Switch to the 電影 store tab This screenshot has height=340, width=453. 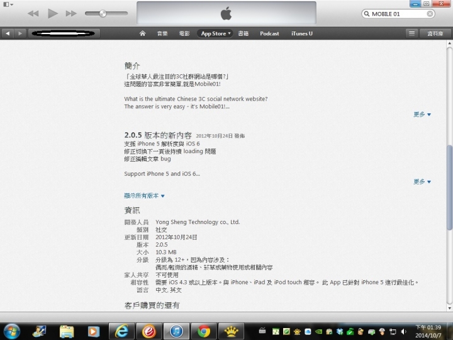[x=184, y=33]
